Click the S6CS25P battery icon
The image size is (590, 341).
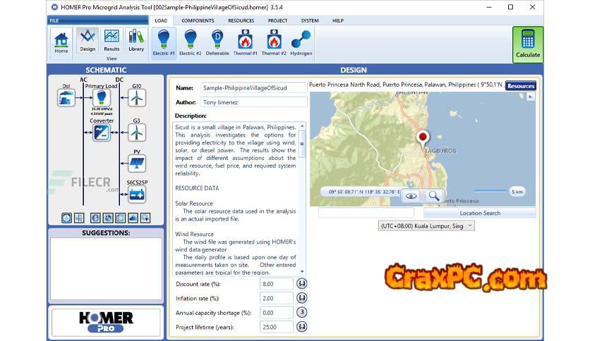[x=137, y=194]
